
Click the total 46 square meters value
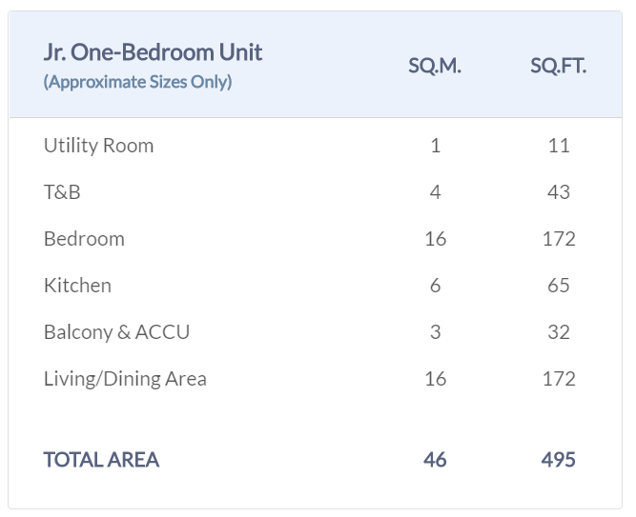pyautogui.click(x=435, y=460)
